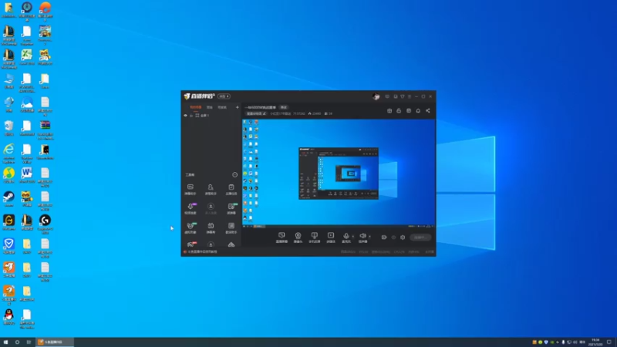Open the hamburger menu in title bar
This screenshot has width=617, height=347.
point(410,96)
